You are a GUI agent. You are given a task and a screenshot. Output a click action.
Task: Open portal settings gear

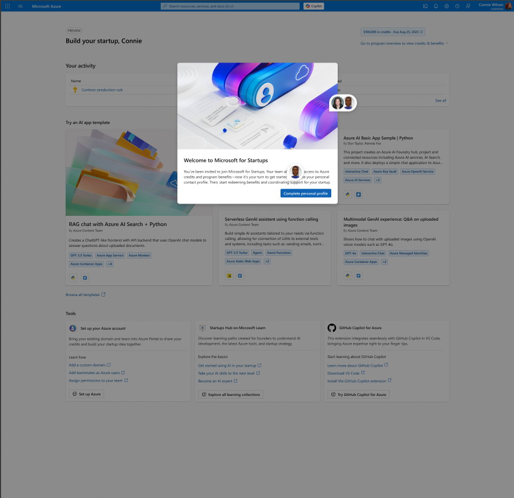coord(447,6)
